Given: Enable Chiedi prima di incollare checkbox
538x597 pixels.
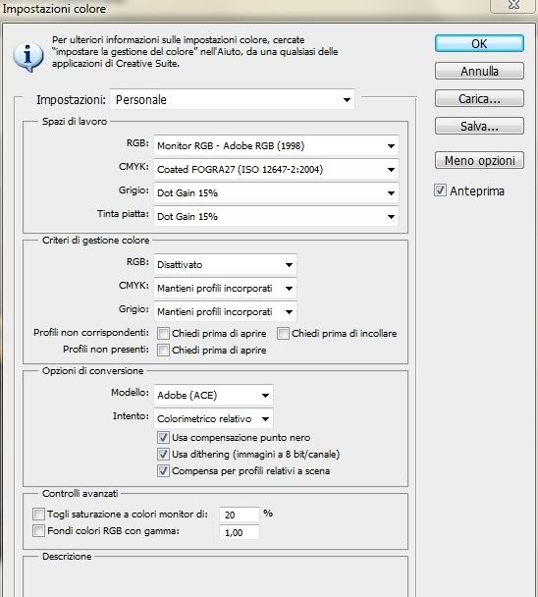Looking at the screenshot, I should (283, 334).
